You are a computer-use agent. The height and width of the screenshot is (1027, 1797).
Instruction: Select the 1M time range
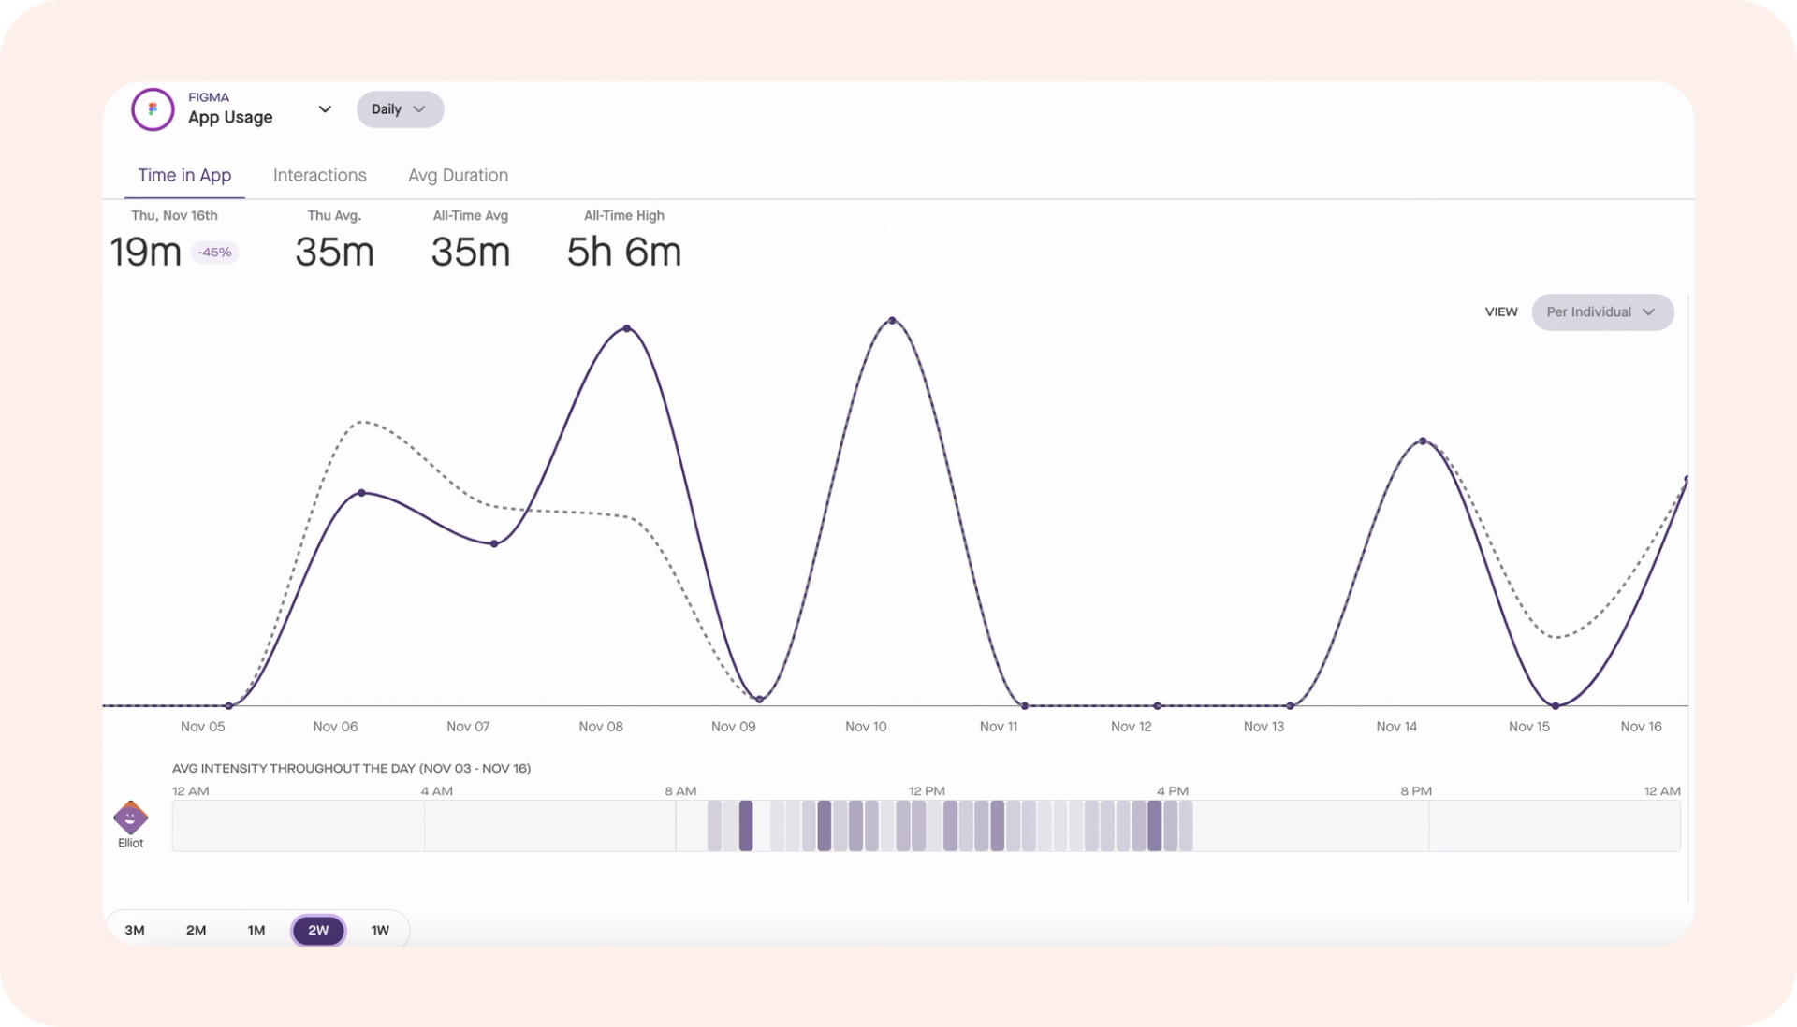[256, 930]
